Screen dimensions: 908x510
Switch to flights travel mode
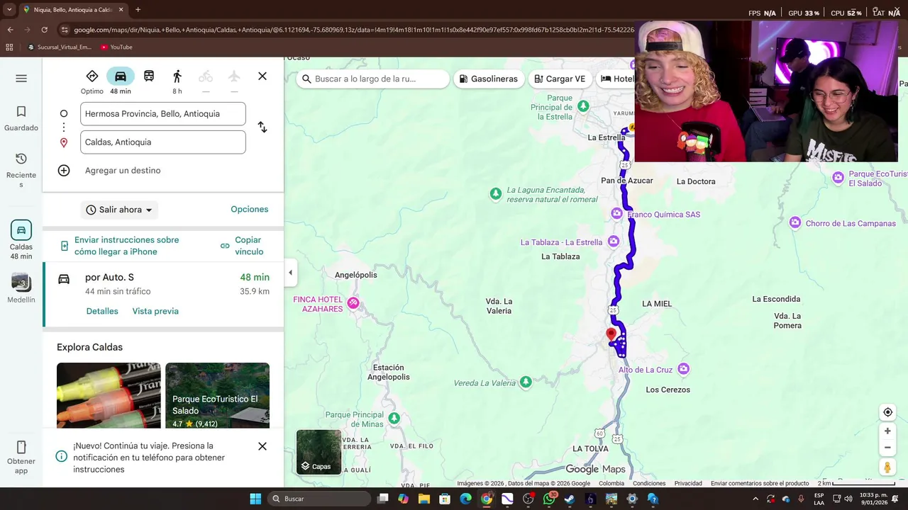(x=234, y=81)
